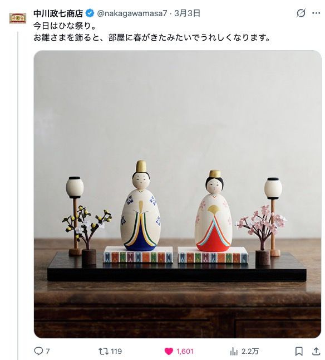
Task: Click the 中川政七商店 display name
Action: [x=58, y=13]
